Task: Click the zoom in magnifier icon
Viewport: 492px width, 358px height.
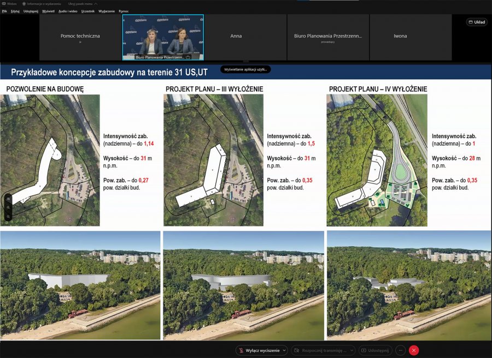Action: point(8,208)
